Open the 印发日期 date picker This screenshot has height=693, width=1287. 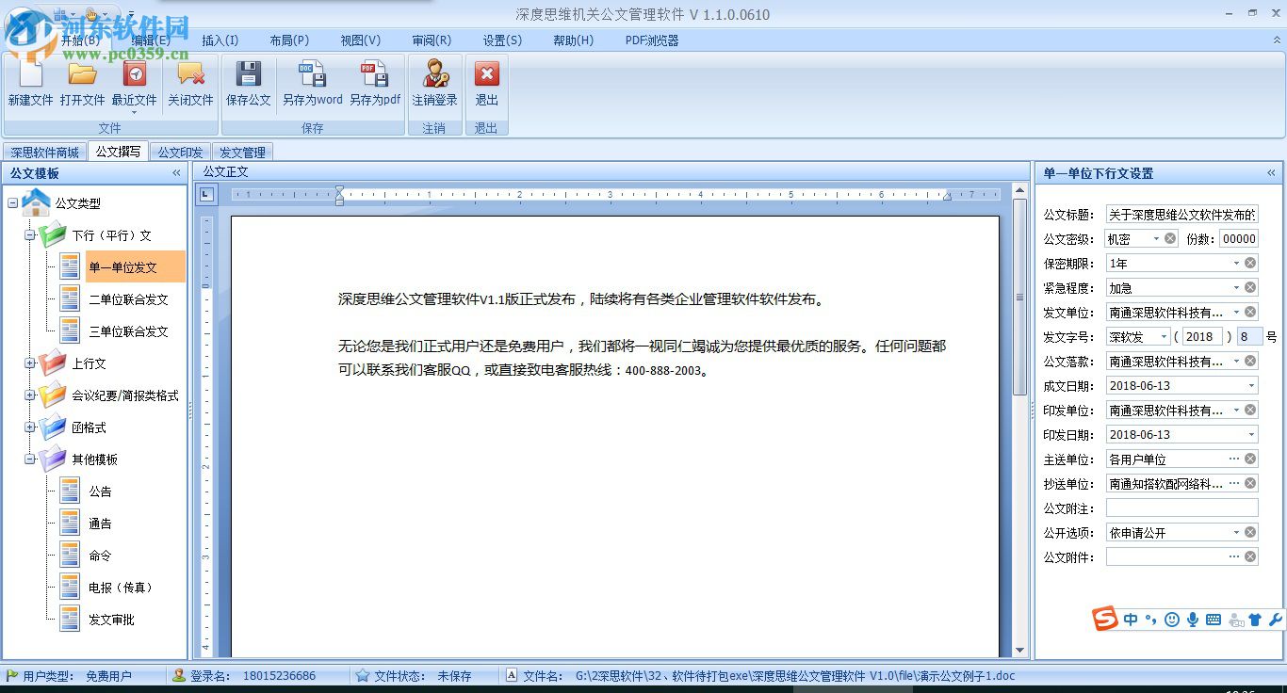1251,435
